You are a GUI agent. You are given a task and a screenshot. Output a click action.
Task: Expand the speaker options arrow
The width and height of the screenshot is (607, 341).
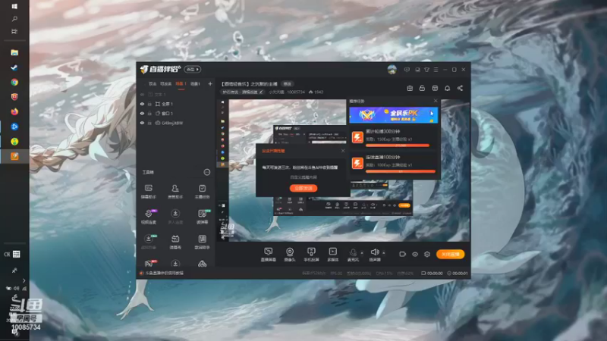pyautogui.click(x=384, y=253)
